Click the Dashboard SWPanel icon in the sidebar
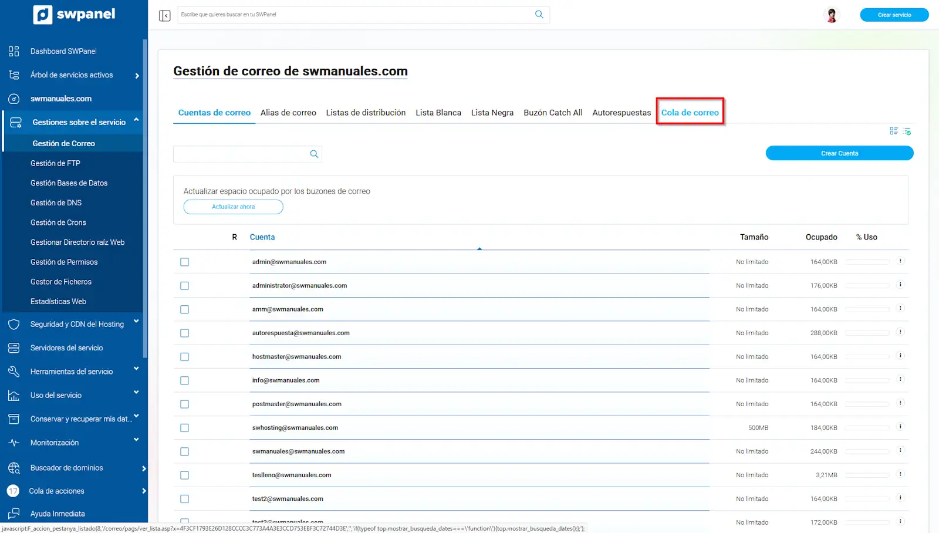939x533 pixels. pos(14,51)
